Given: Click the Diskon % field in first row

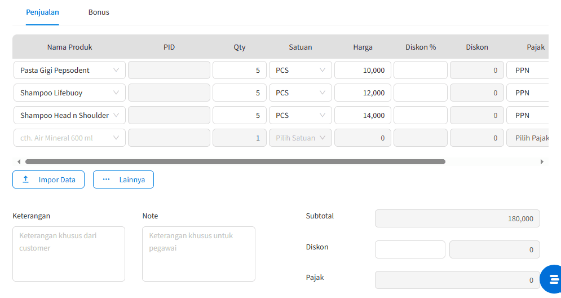Looking at the screenshot, I should coord(421,70).
